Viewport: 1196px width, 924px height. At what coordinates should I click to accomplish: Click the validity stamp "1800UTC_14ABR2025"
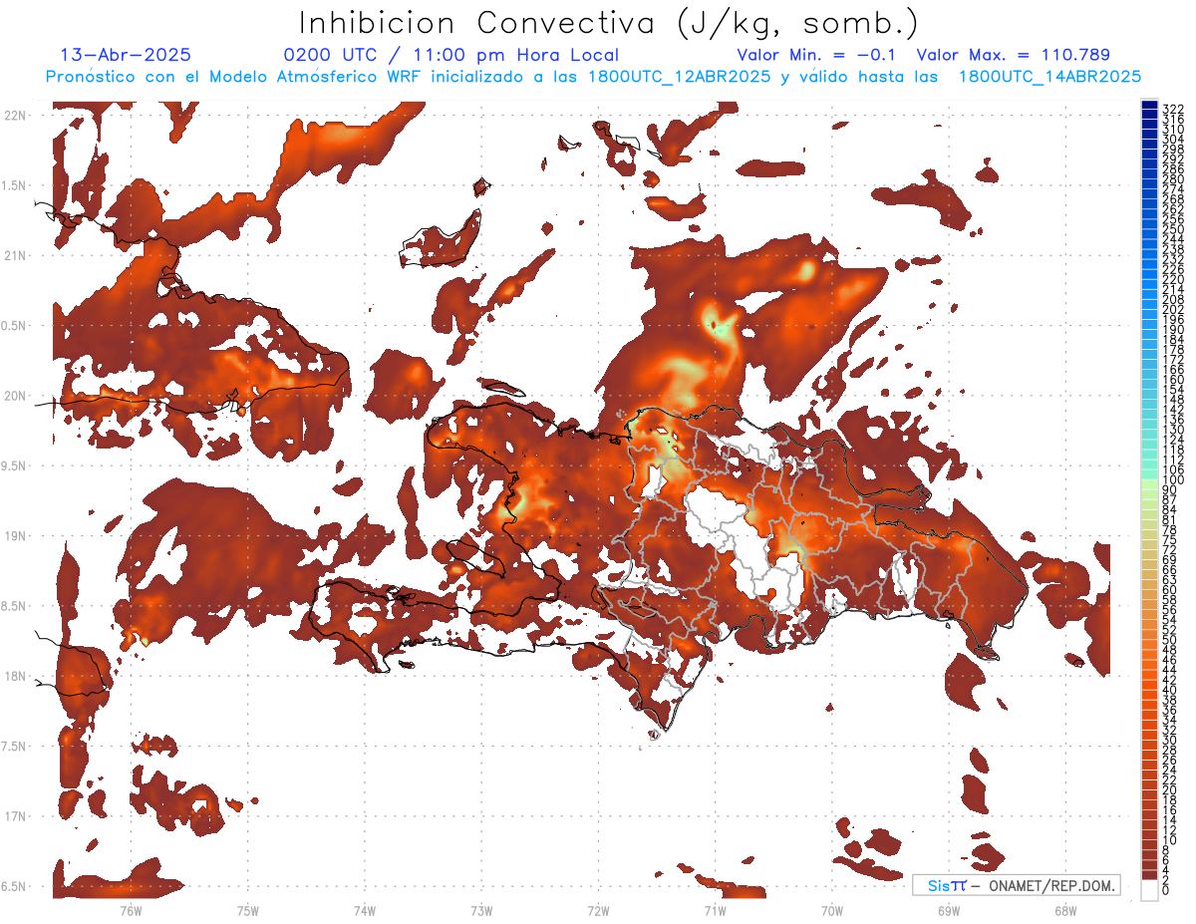point(1049,76)
